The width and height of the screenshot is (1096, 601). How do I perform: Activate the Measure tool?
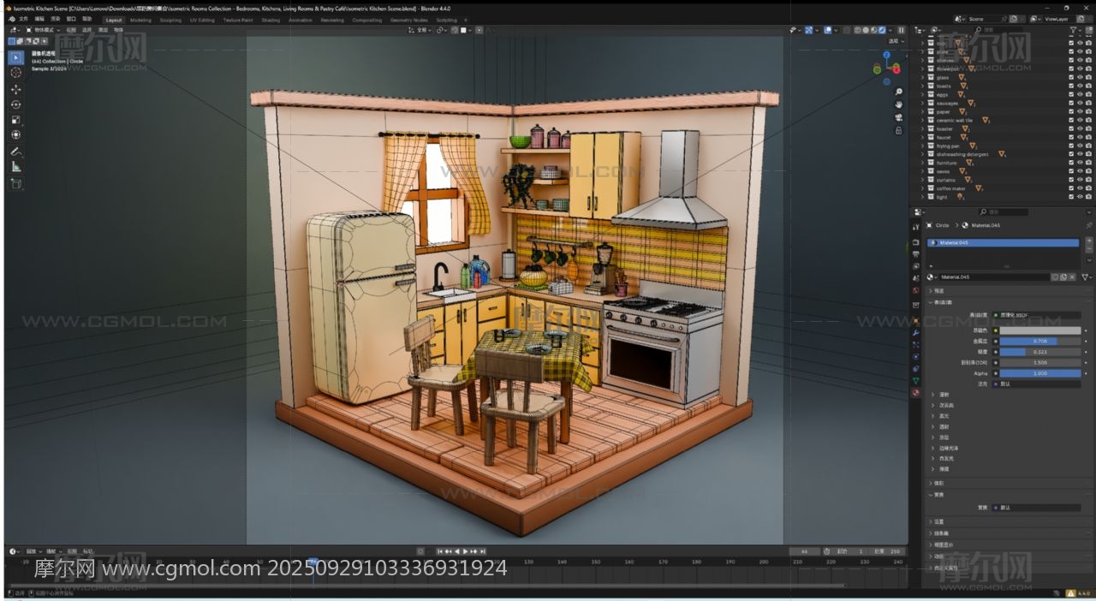[15, 167]
